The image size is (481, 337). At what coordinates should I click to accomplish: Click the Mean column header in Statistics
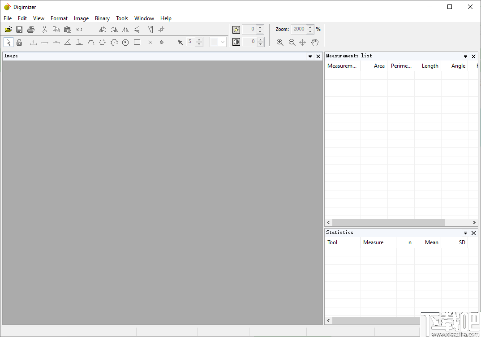[428, 242]
